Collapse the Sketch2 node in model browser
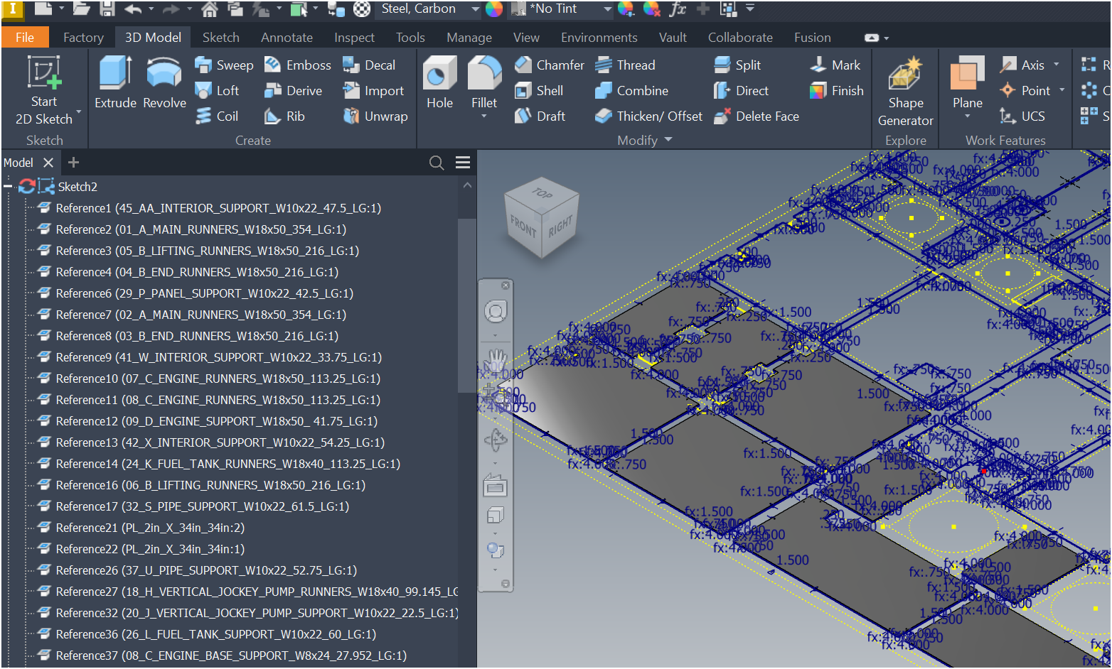The width and height of the screenshot is (1112, 669). 7,186
